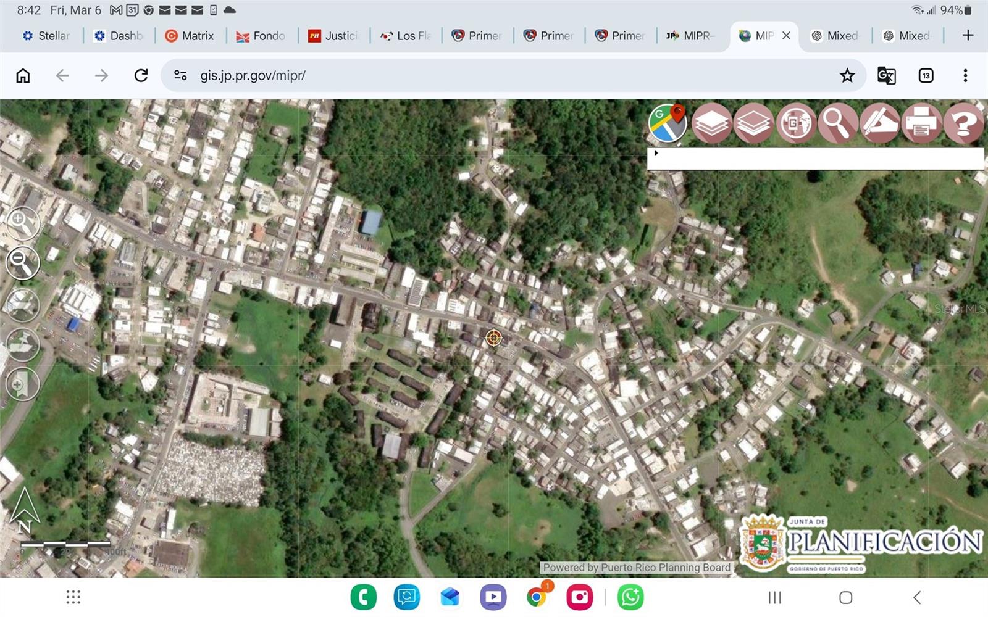Viewport: 988px width, 617px height.
Task: Expand the panel using the small triangle arrow
Action: coord(656,153)
